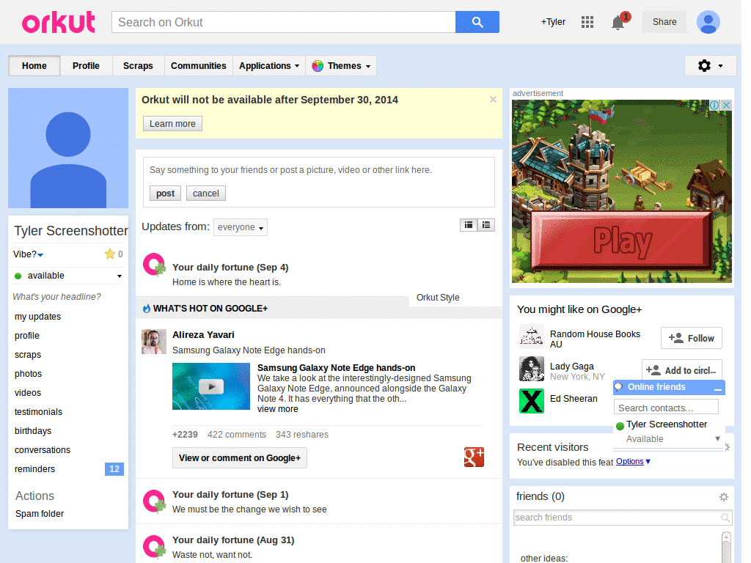Click the Learn more button
Screen dimensions: 751x563
(x=172, y=123)
